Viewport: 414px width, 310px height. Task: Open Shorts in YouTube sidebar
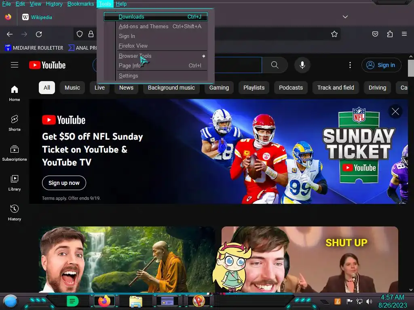click(x=15, y=123)
